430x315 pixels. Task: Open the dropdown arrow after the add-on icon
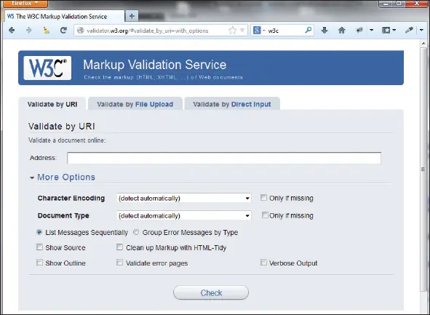(372, 30)
